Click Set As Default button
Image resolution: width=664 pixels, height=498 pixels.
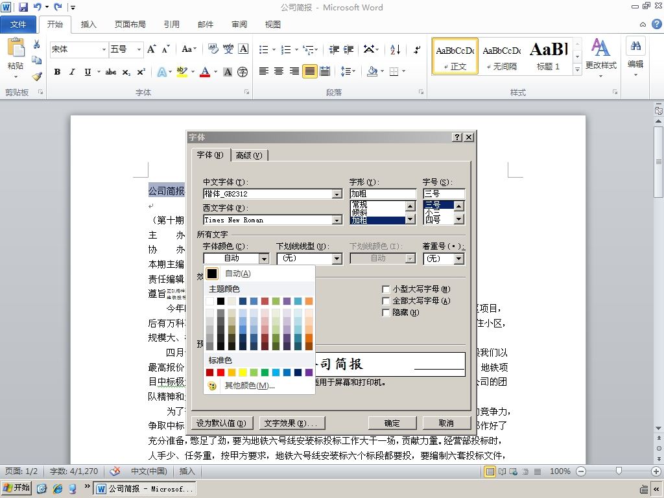click(222, 423)
